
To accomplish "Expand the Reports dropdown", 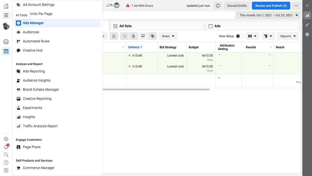I will [x=288, y=36].
